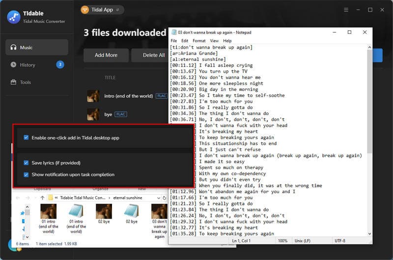Click the Explorer Up arrow button
The image size is (393, 260).
click(42, 198)
